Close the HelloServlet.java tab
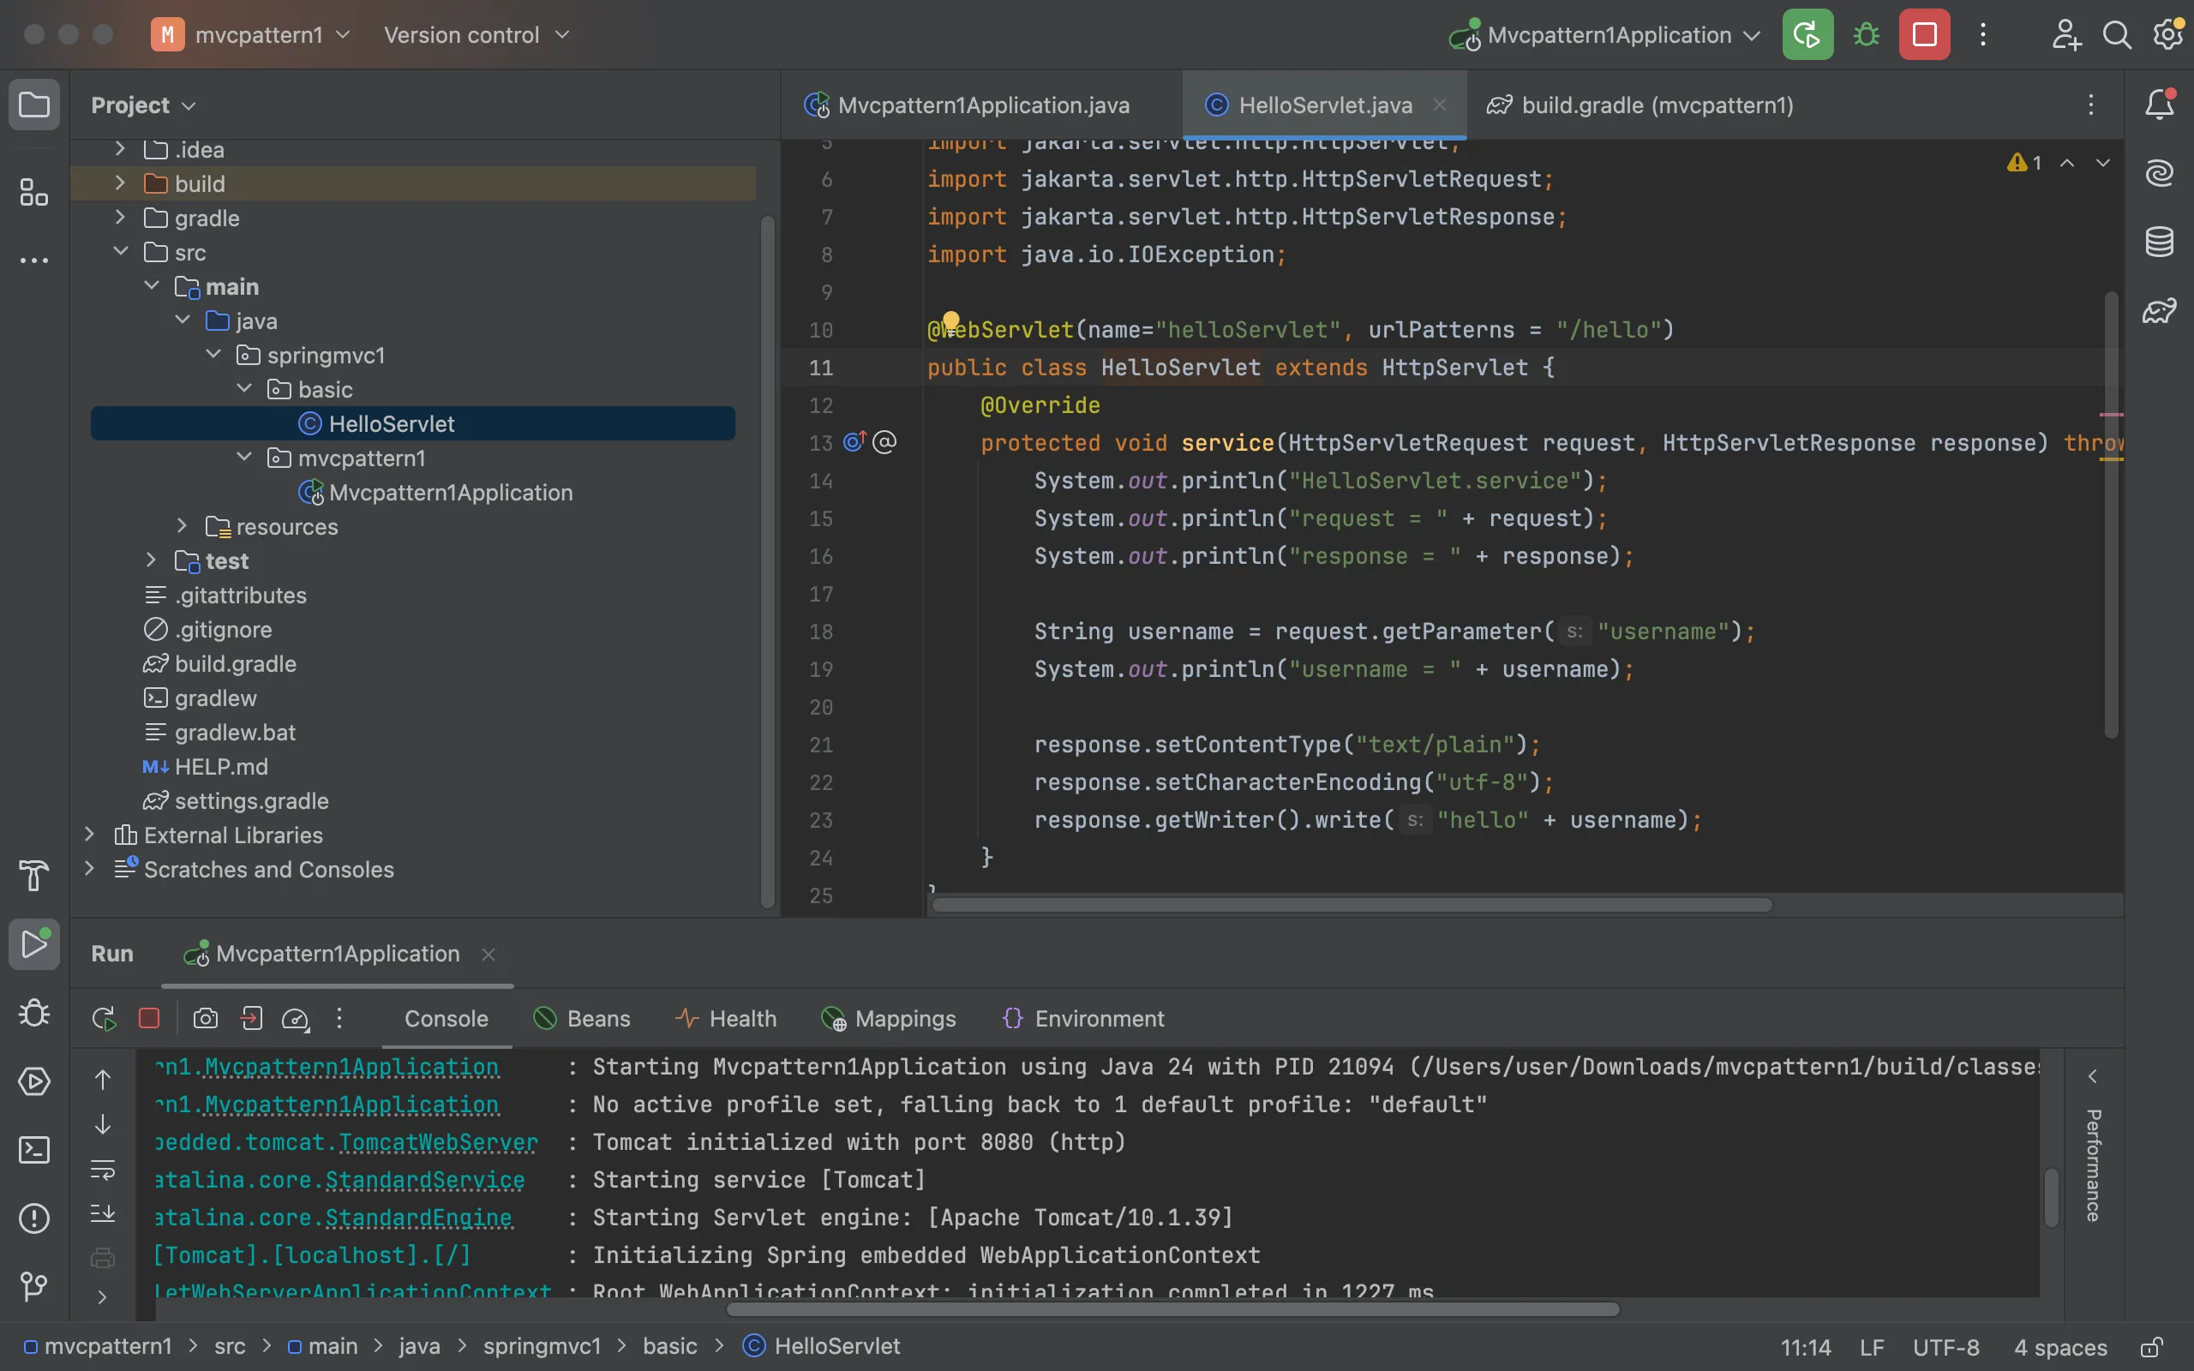 (x=1440, y=105)
